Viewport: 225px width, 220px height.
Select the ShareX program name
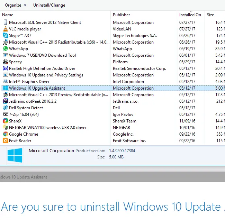click(15, 121)
